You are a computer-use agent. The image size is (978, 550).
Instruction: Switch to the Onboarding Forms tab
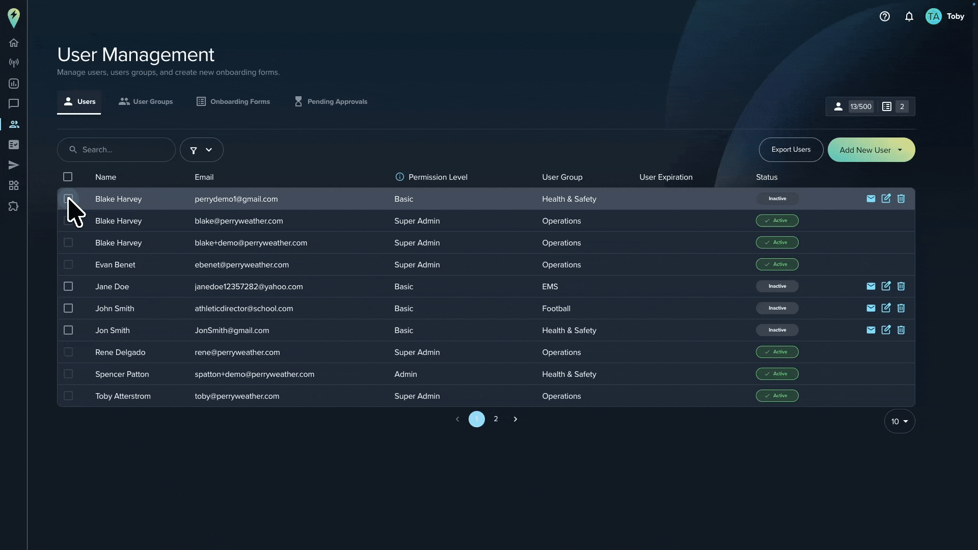pyautogui.click(x=233, y=102)
